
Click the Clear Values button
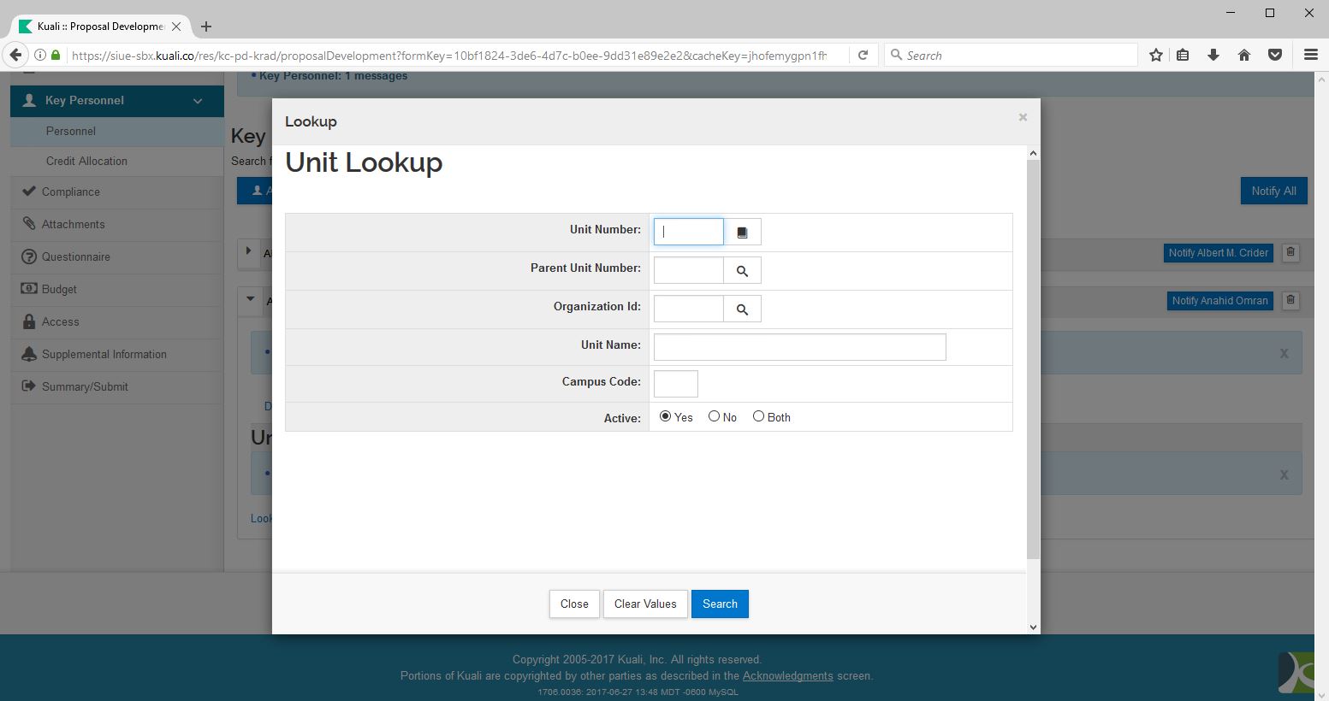pos(645,604)
